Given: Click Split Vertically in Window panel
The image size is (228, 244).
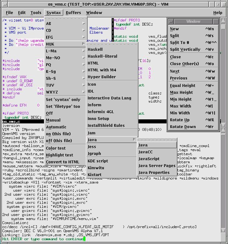Looking at the screenshot, I should [193, 50].
